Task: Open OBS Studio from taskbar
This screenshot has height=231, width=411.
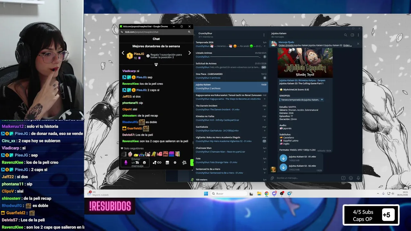Action: tap(282, 193)
